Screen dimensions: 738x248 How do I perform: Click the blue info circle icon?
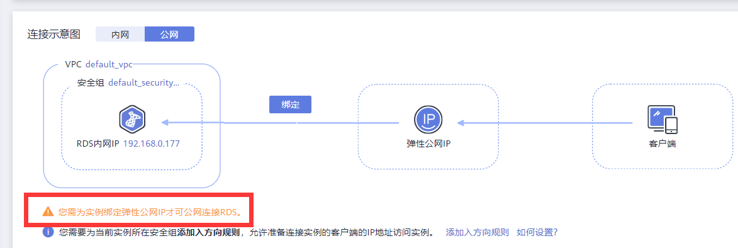(48, 232)
